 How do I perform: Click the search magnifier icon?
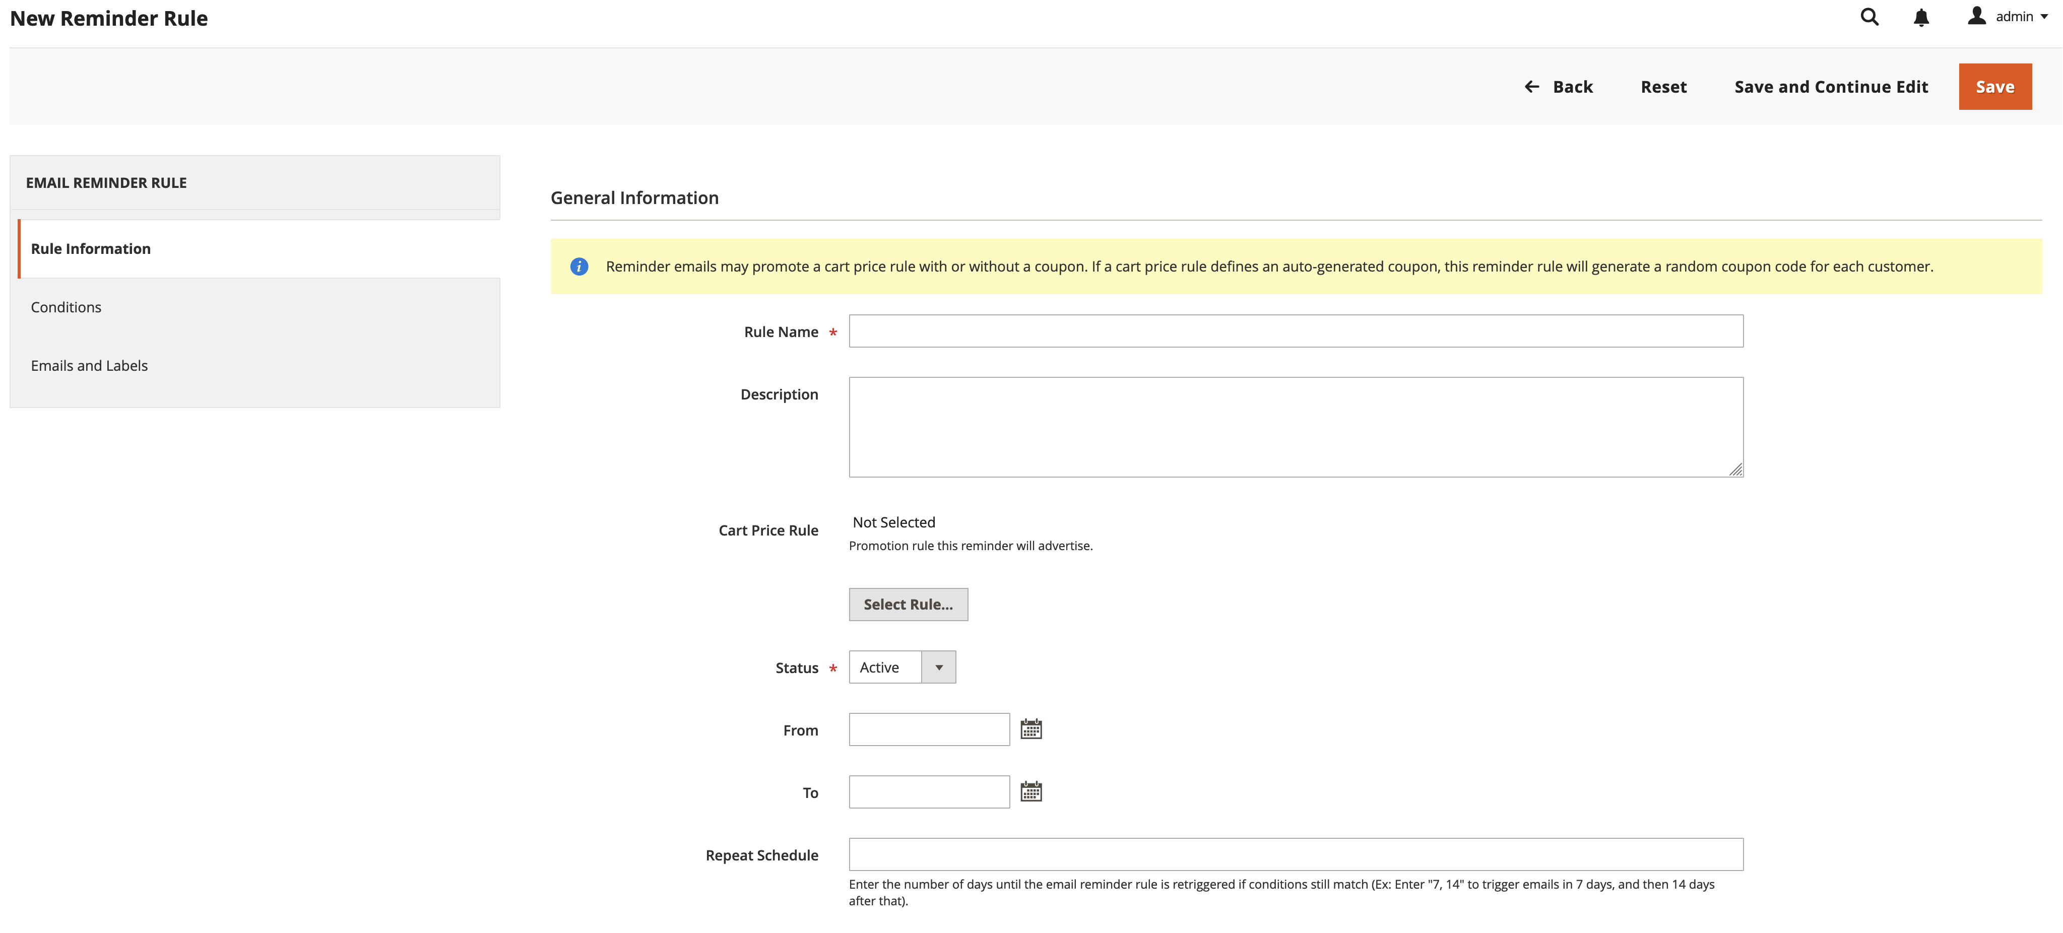pos(1868,17)
